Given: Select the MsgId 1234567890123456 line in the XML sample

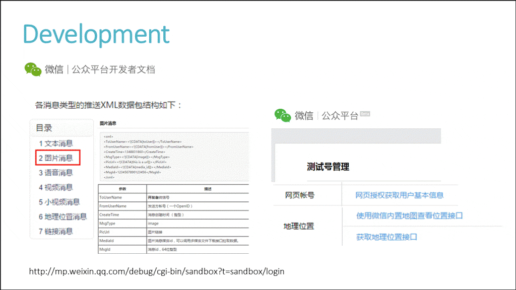Looking at the screenshot, I should [133, 172].
